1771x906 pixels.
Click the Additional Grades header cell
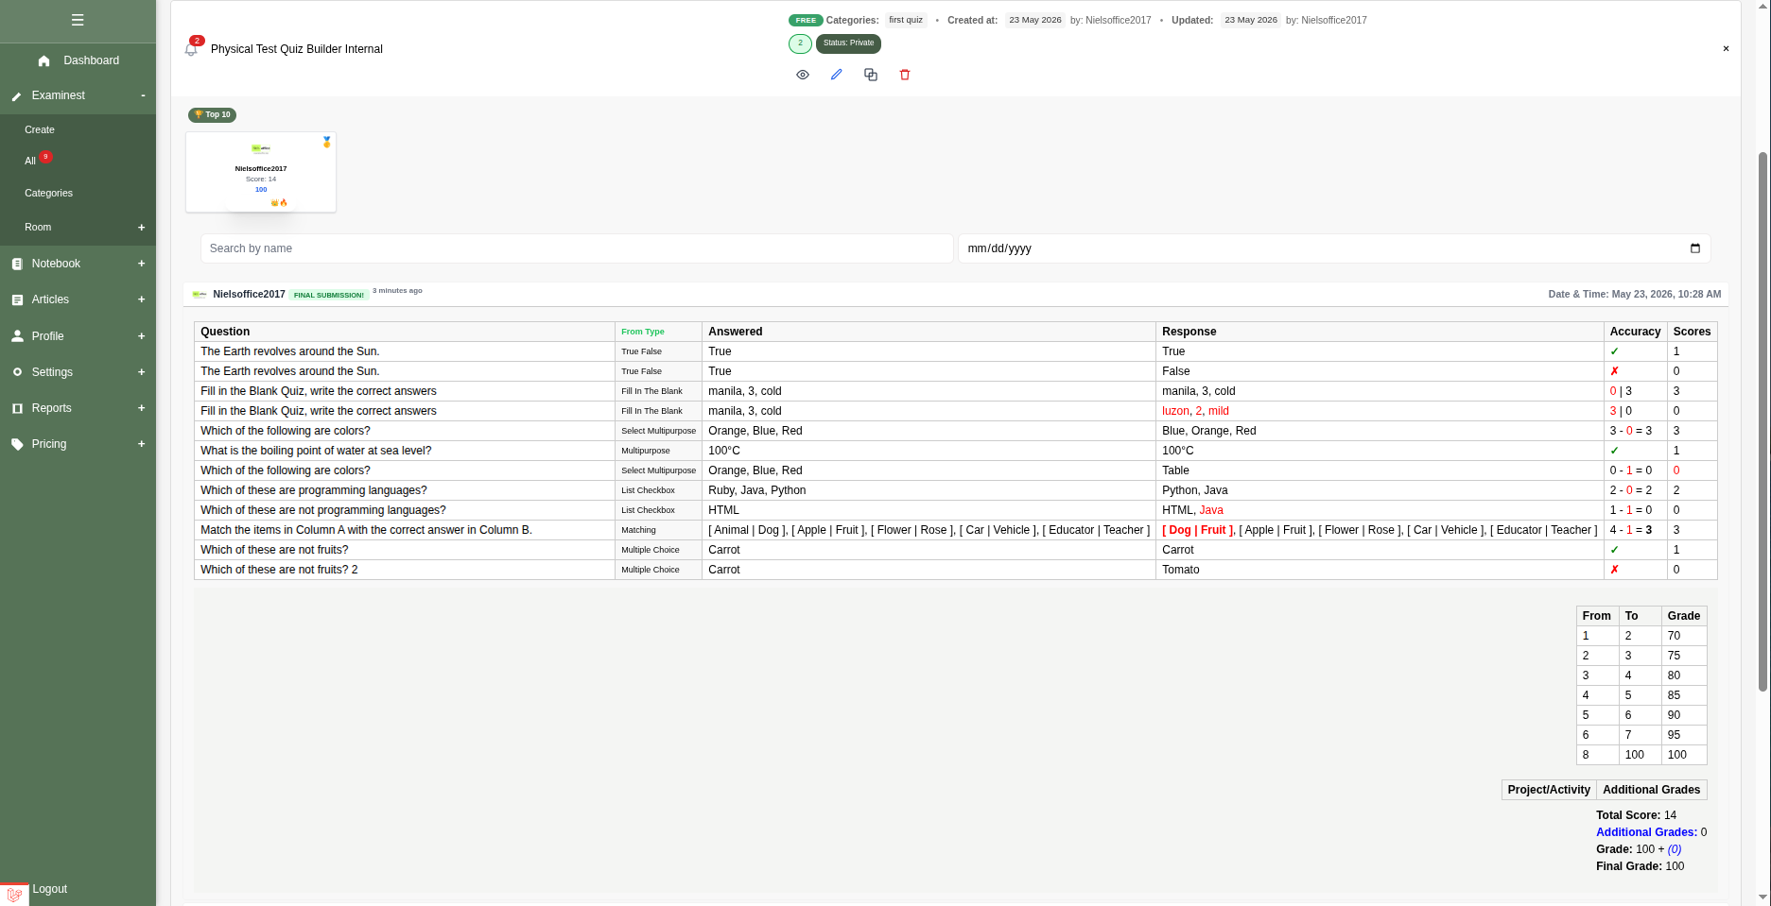coord(1651,790)
